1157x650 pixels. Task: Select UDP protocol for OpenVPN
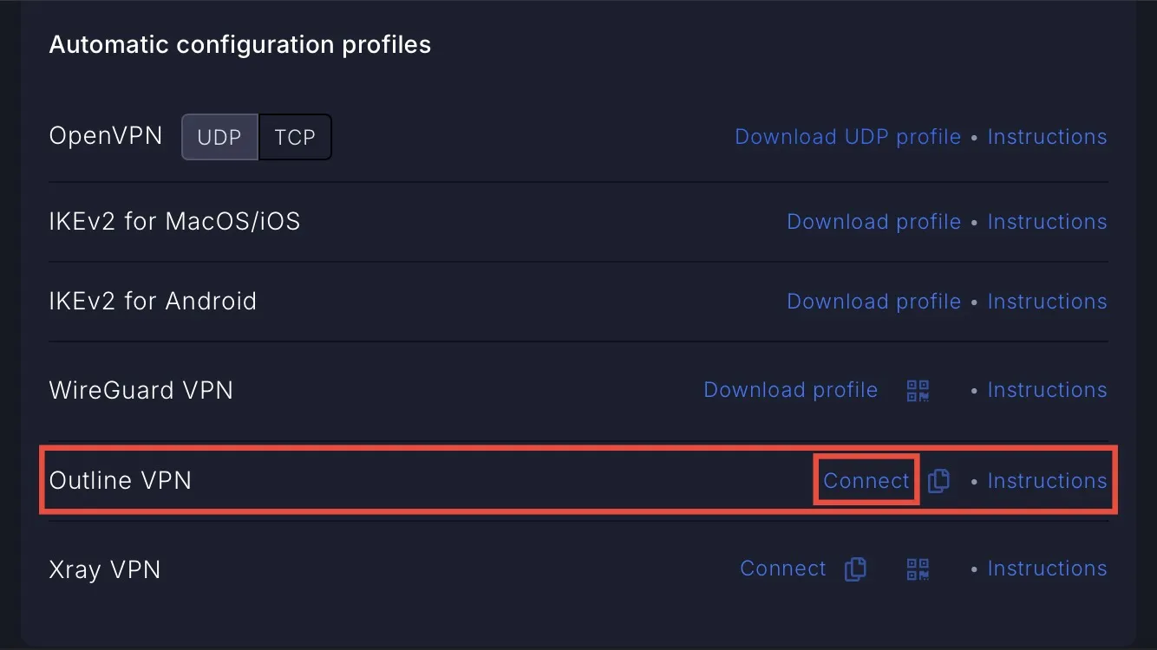point(219,137)
